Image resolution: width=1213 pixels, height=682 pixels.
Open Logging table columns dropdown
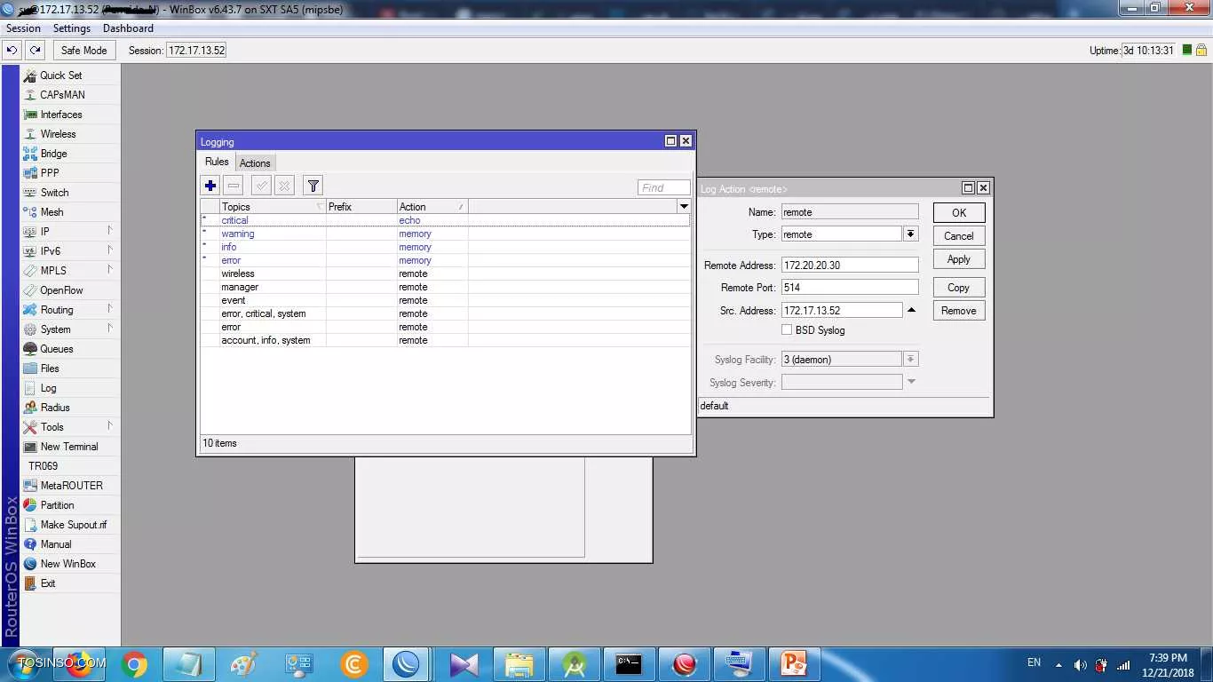point(684,207)
